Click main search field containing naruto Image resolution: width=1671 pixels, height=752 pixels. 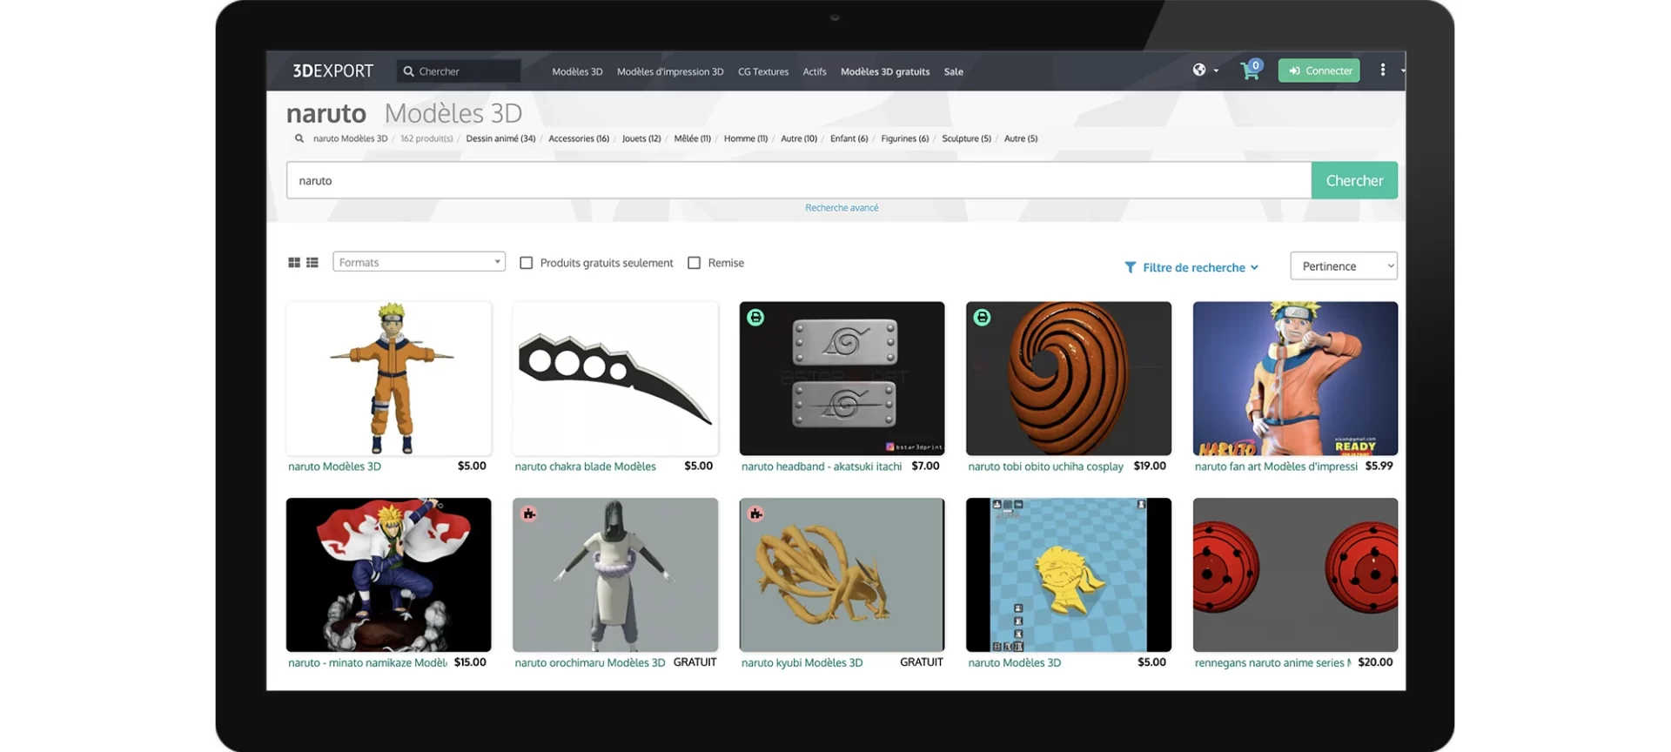coord(799,180)
